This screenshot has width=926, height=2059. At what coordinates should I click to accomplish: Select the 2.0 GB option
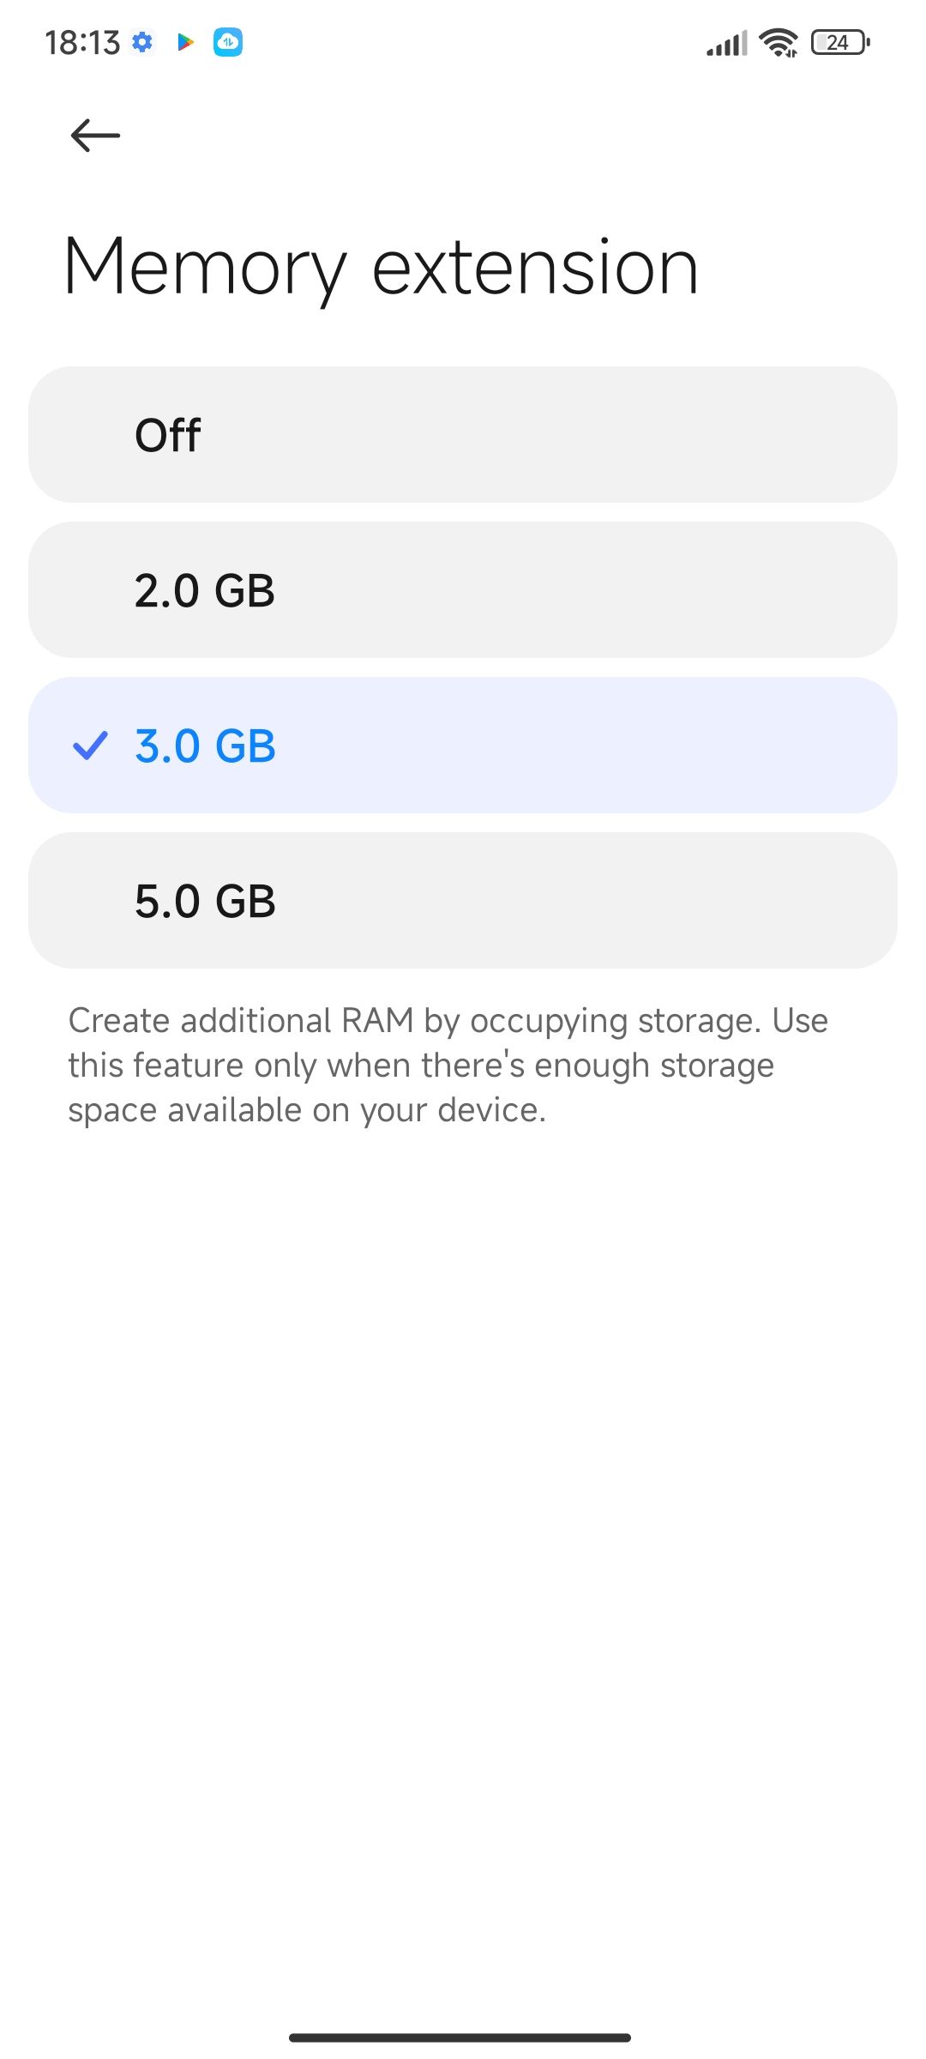pos(463,590)
